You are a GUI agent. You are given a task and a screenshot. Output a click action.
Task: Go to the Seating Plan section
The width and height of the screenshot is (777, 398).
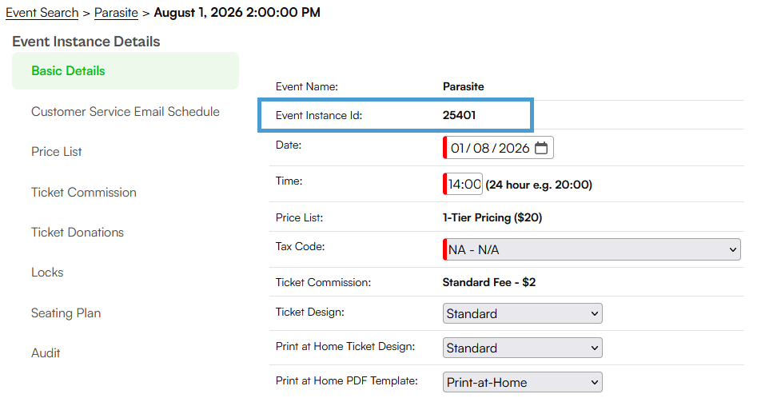pos(66,313)
